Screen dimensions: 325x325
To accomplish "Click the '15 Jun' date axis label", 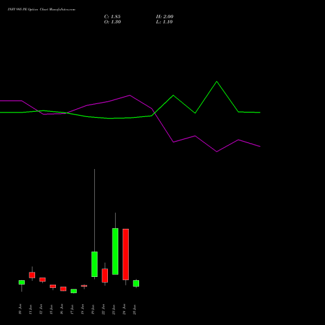I will tap(51, 309).
